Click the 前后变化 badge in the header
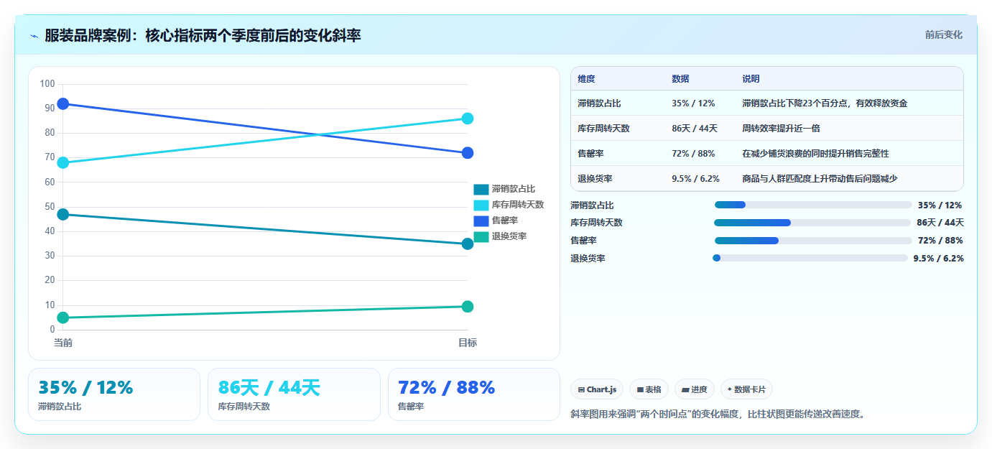This screenshot has width=992, height=449. pos(943,34)
